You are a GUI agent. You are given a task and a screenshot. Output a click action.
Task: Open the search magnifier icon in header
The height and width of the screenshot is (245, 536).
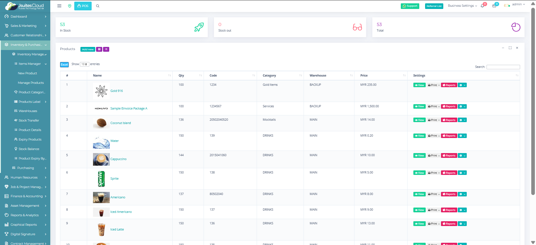(x=98, y=6)
